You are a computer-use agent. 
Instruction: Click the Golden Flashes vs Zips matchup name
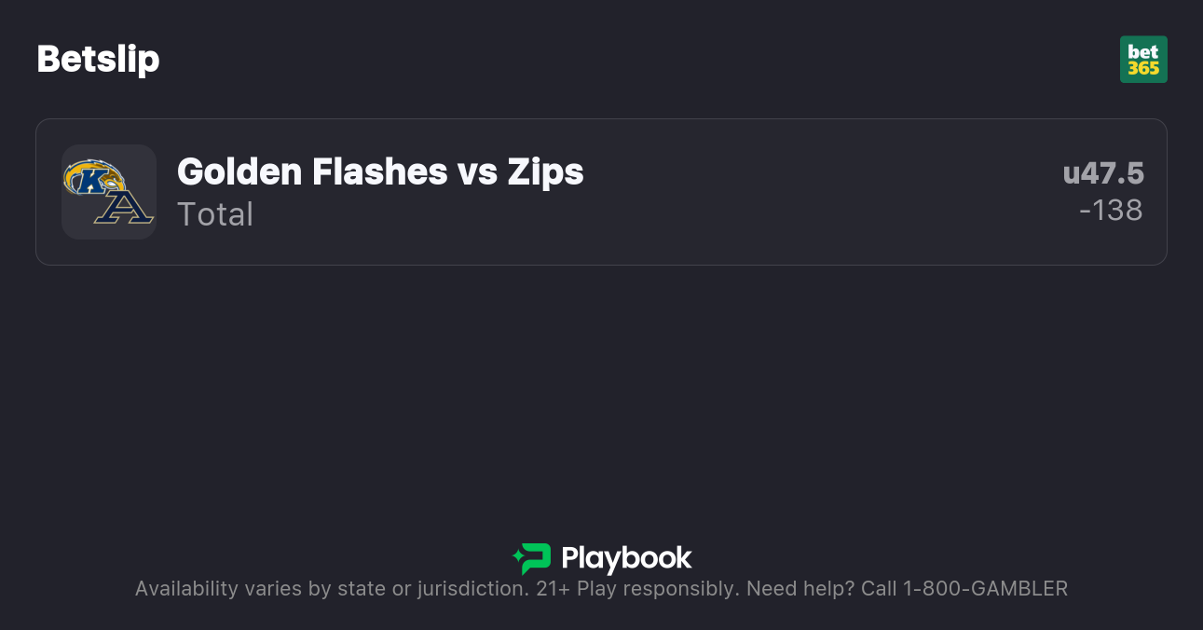380,171
